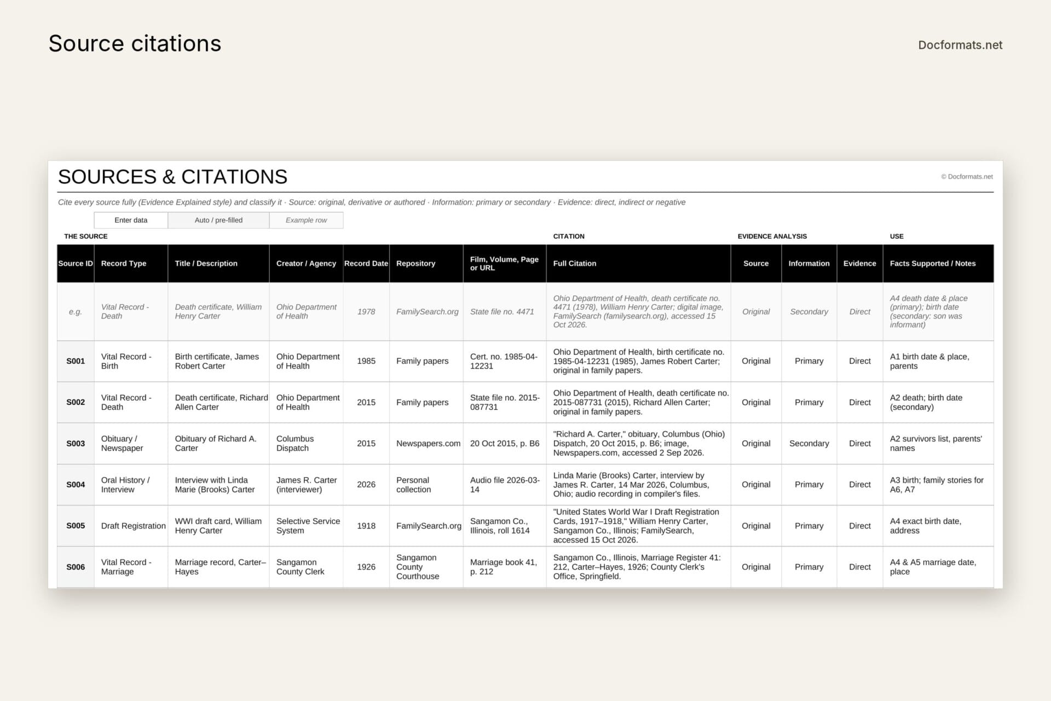The image size is (1051, 701).
Task: Click the 'Record Date' column header
Action: pos(366,263)
